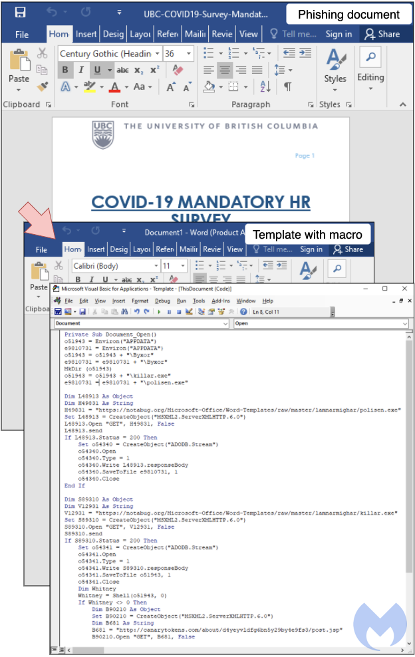Click Show/Hide paragraph marks pilcrow icon
The image size is (415, 657).
click(287, 86)
